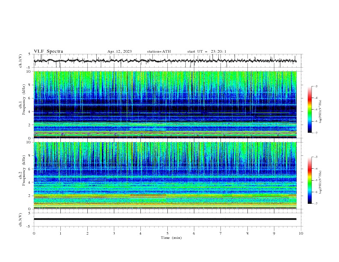The height and width of the screenshot is (262, 339).
Task: Click the ch.1(V) axis "5" tick label
Action: [x=30, y=54]
